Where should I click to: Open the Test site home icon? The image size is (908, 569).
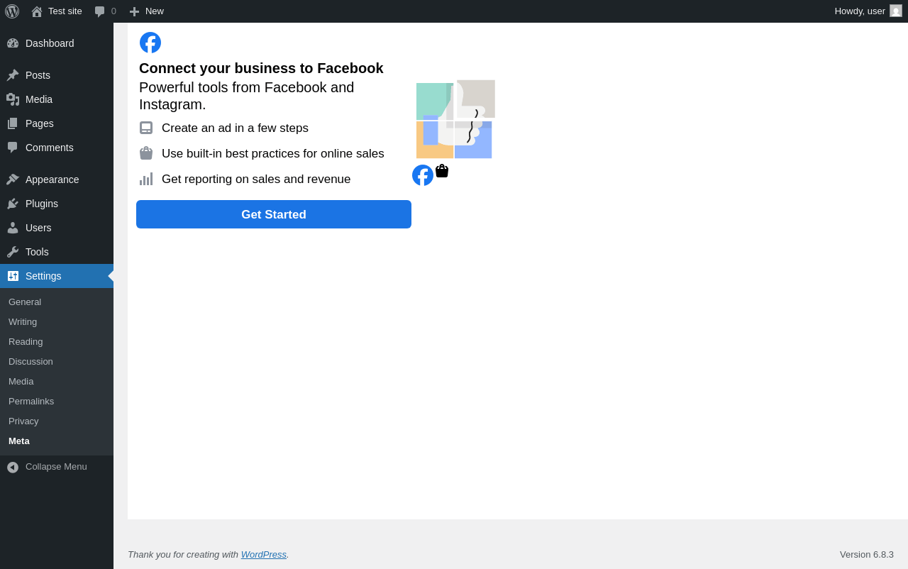[37, 11]
